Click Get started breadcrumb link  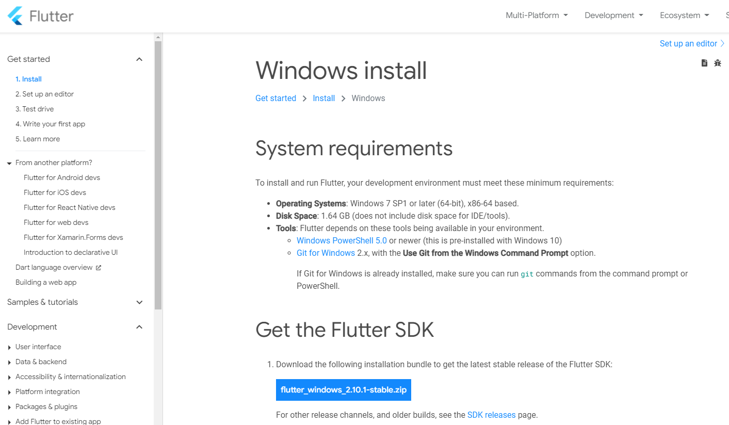[276, 98]
